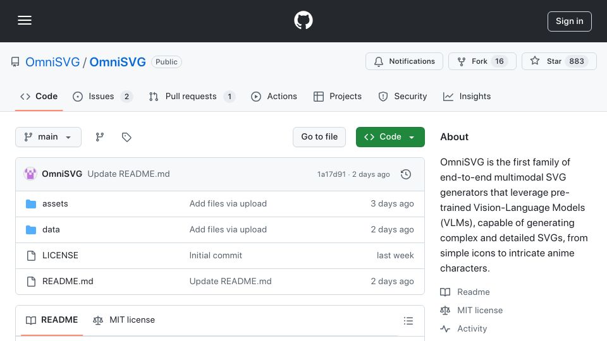Open the Security tab
The image size is (607, 341).
pos(403,96)
